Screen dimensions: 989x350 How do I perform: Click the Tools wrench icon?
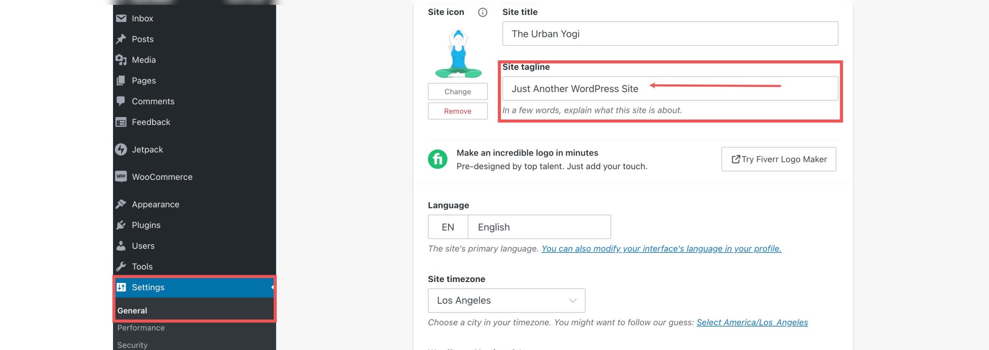pos(121,267)
